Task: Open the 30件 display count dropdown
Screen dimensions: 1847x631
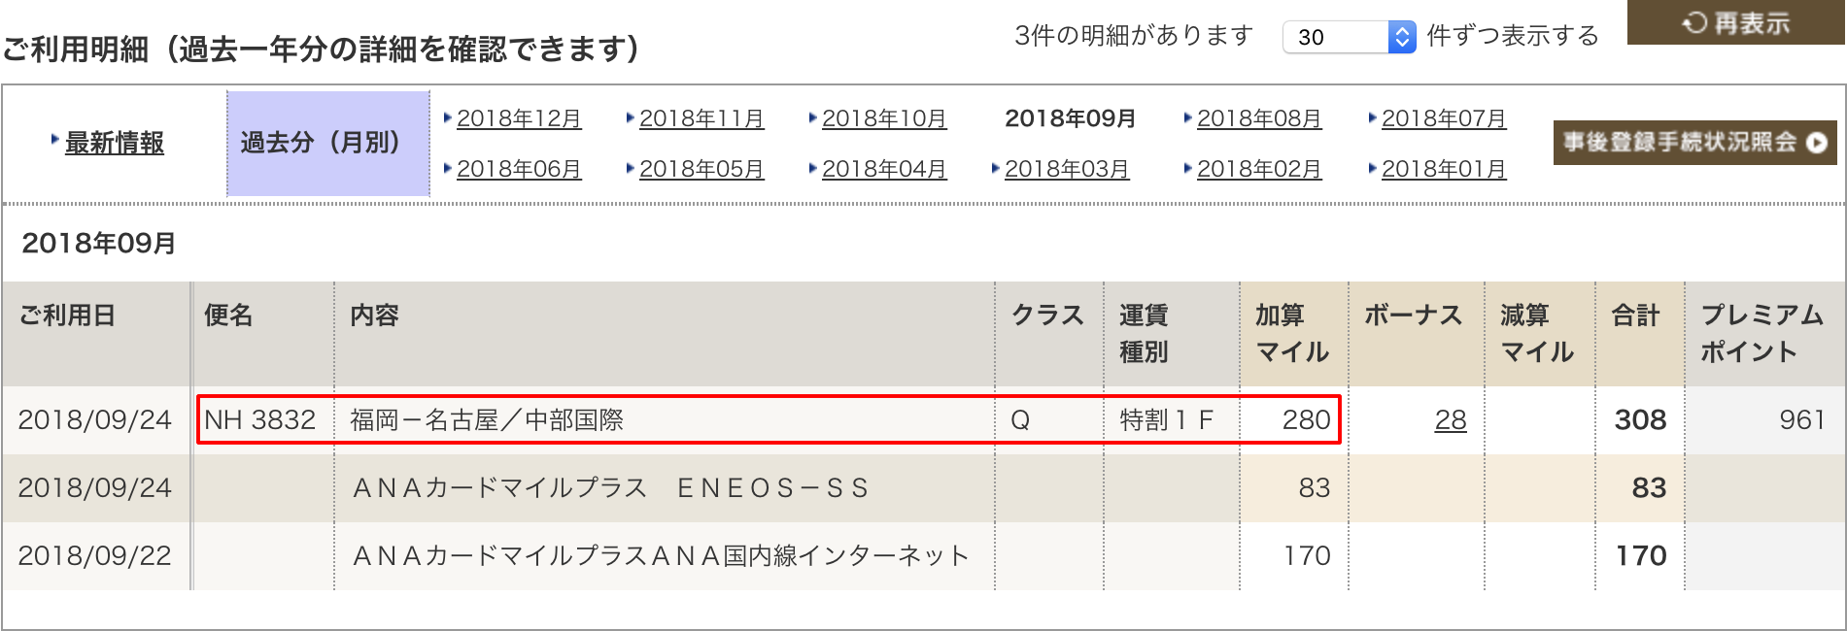Action: (1349, 37)
